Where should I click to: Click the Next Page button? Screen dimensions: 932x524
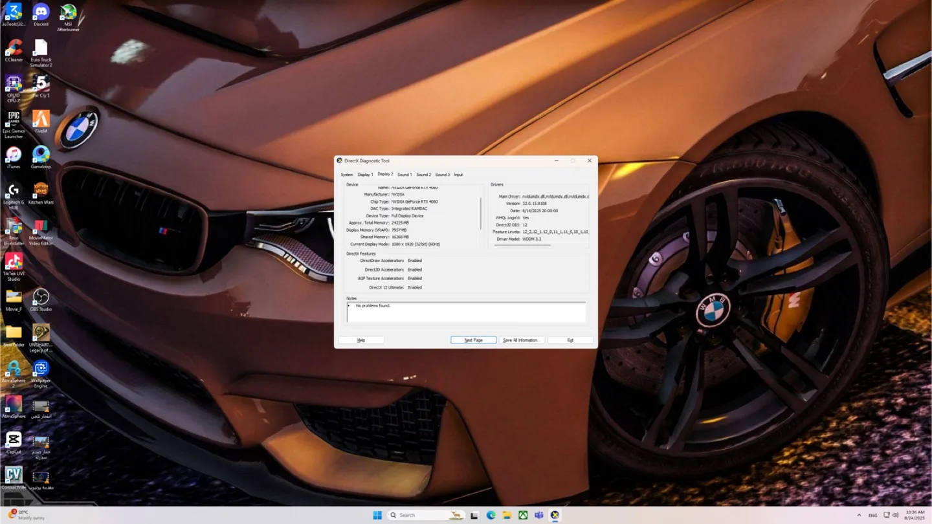[x=473, y=340]
